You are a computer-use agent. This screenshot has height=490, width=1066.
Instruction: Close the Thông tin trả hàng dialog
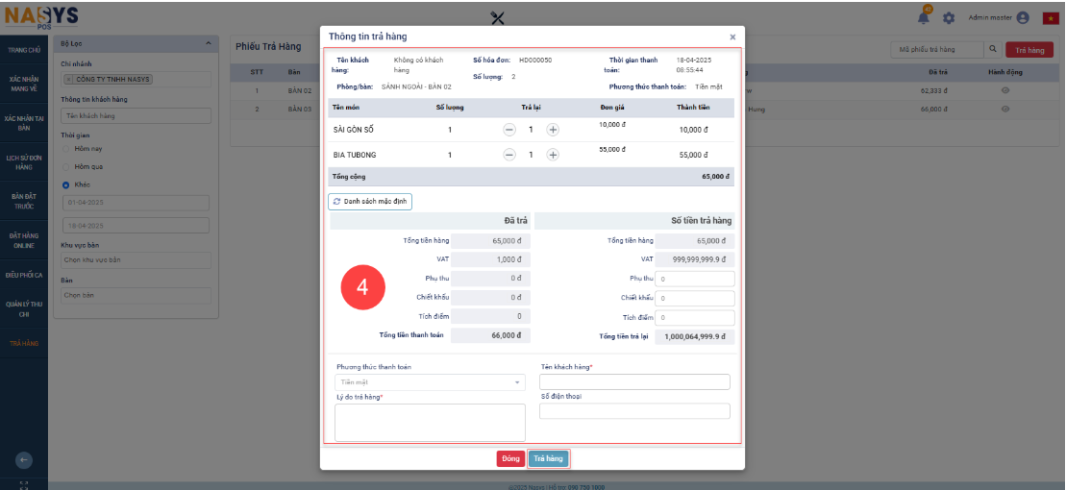732,37
